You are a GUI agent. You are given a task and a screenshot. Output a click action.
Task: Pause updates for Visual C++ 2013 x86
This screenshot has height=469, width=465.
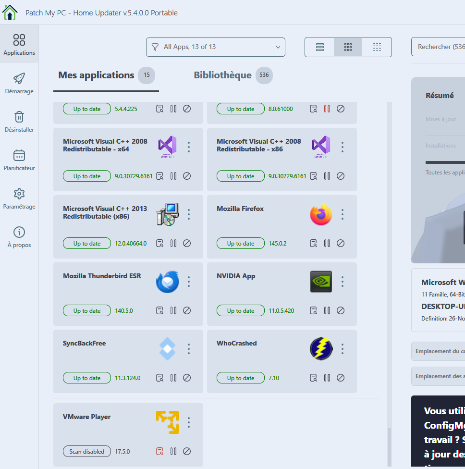point(173,244)
